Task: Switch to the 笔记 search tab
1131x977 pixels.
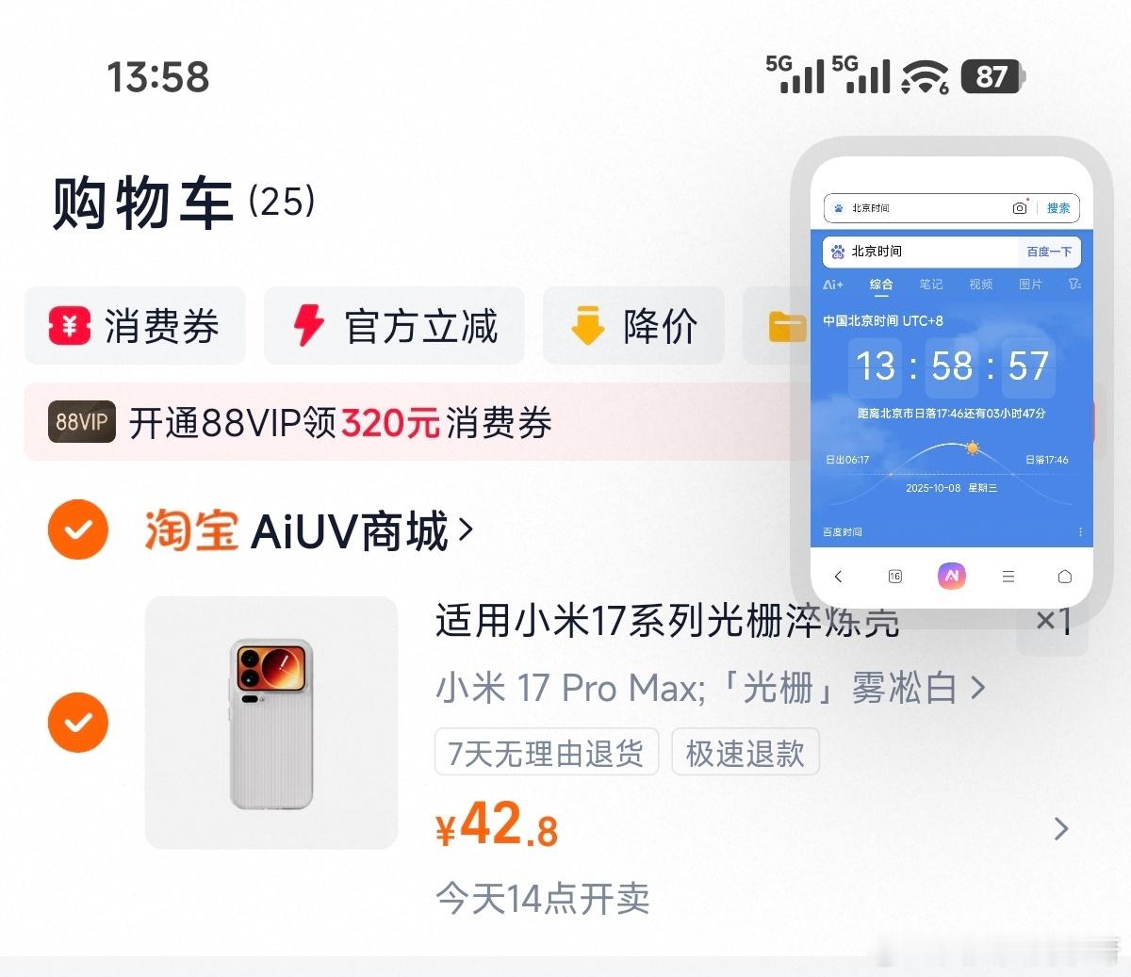Action: (x=930, y=284)
